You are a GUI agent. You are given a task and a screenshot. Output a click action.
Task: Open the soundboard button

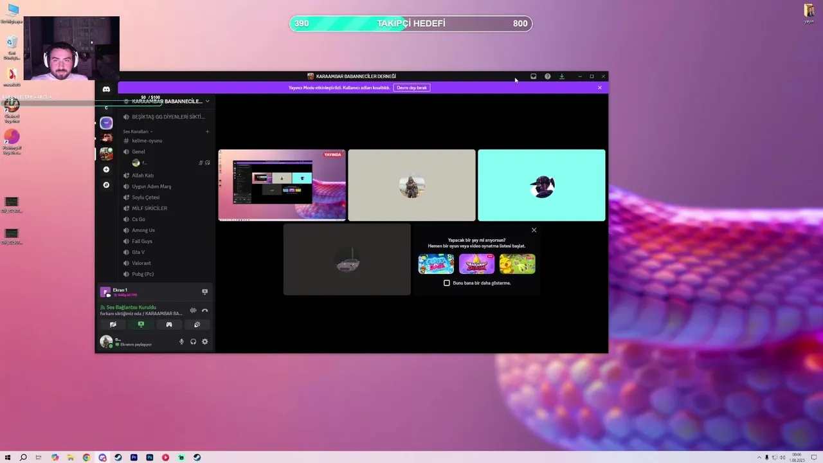coord(197,325)
